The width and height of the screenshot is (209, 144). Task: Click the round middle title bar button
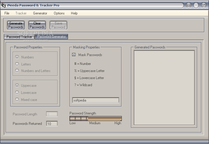pyautogui.click(x=196, y=5)
